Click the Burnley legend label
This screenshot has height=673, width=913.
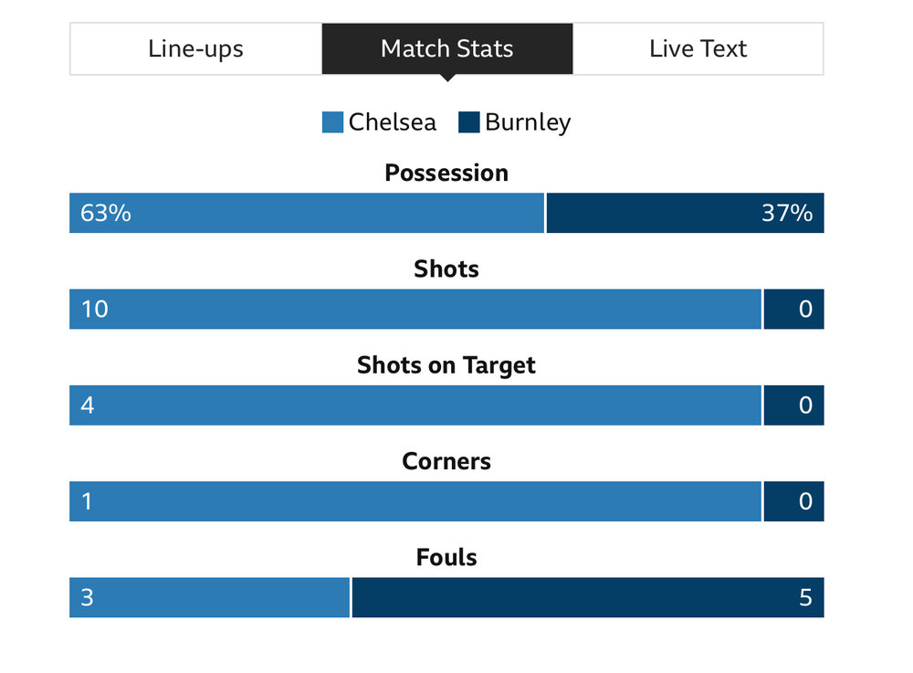(x=528, y=123)
